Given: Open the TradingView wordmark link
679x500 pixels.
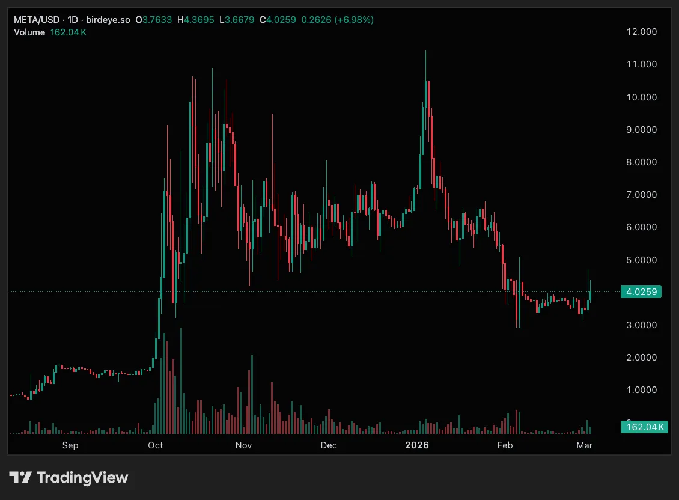Looking at the screenshot, I should click(82, 478).
